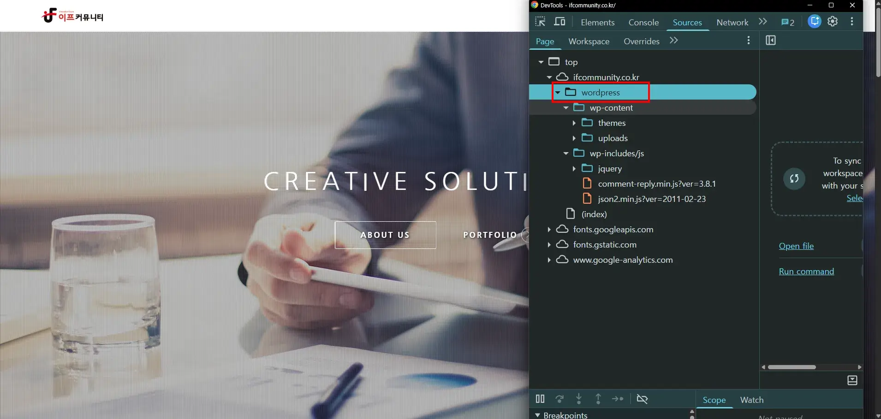
Task: Click the single step debugger icon
Action: coord(618,399)
